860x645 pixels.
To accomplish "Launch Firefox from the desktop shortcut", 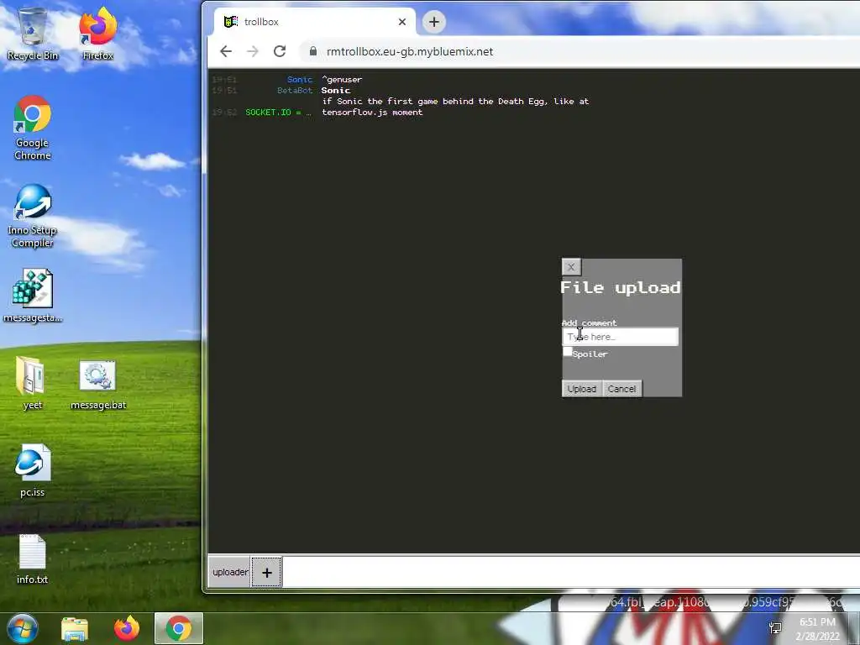I will tap(97, 34).
